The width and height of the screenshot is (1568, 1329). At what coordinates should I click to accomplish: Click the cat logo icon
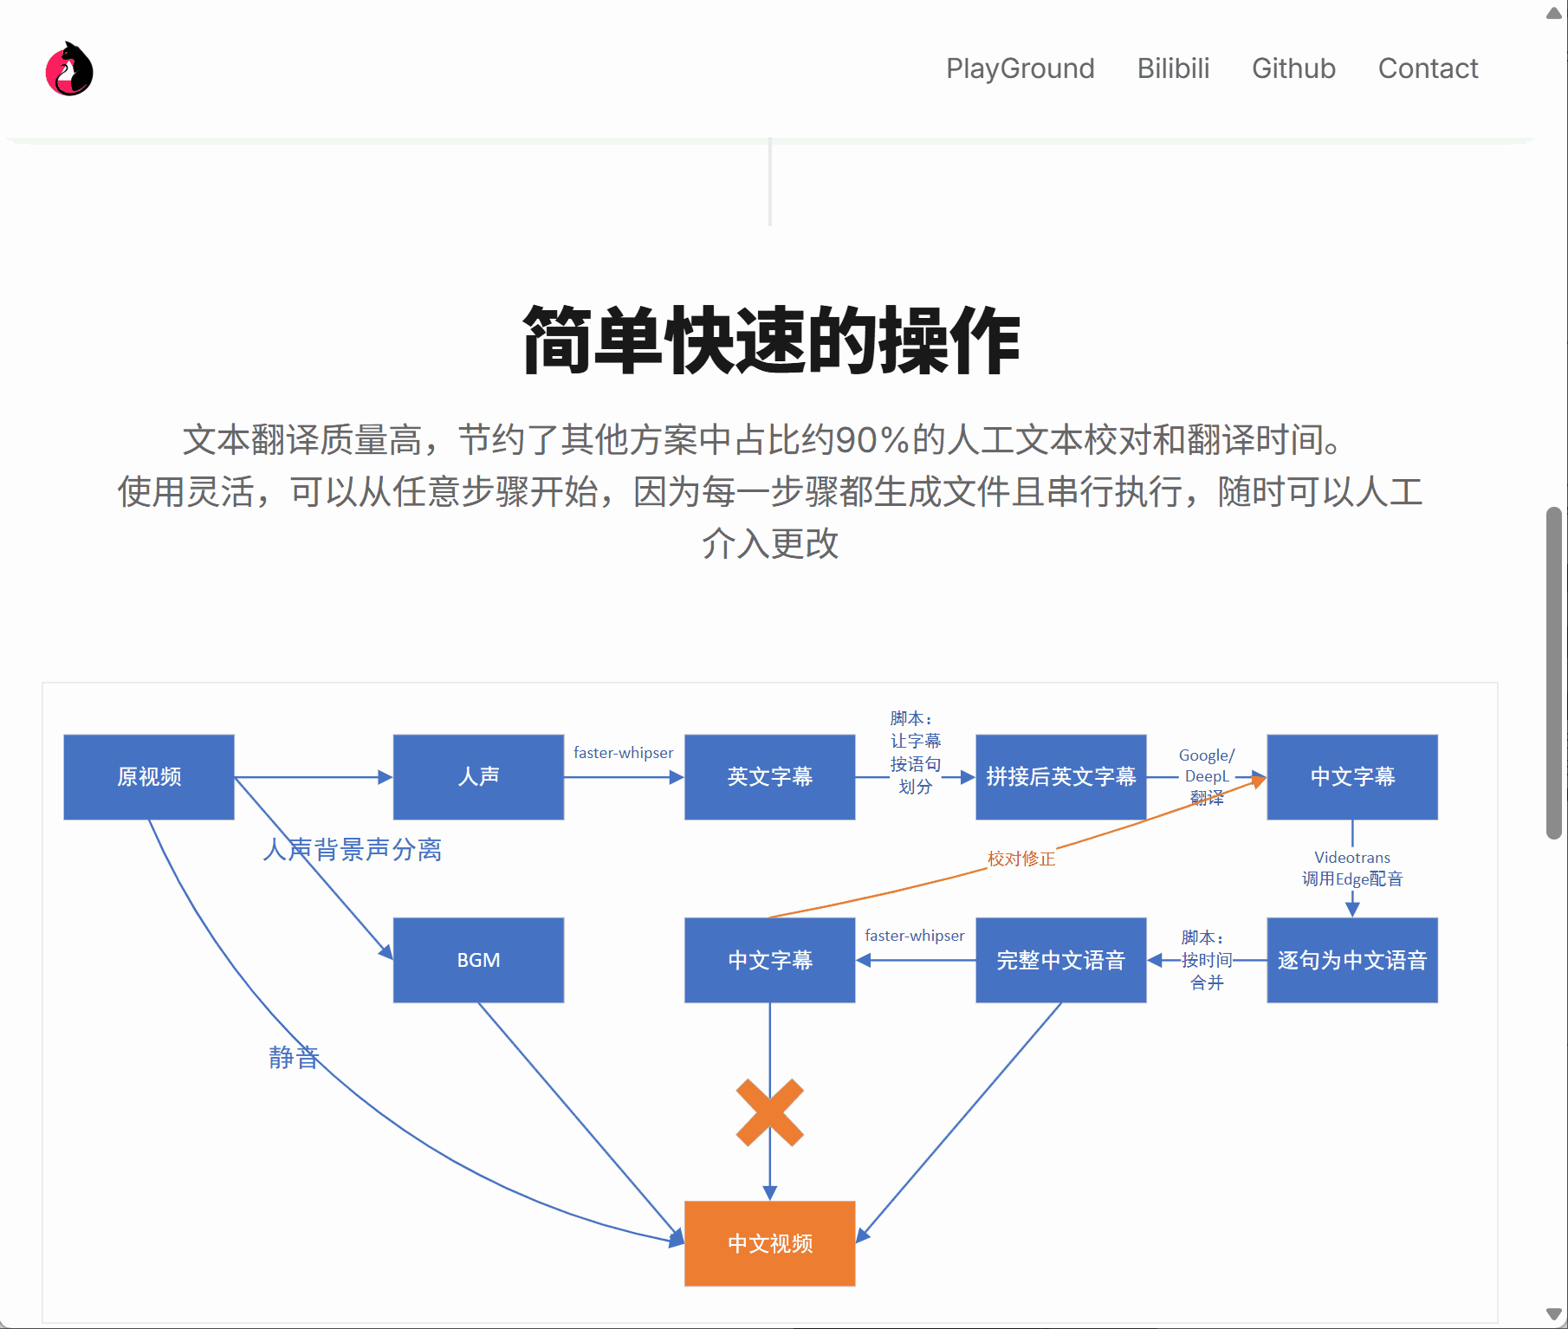click(x=69, y=69)
